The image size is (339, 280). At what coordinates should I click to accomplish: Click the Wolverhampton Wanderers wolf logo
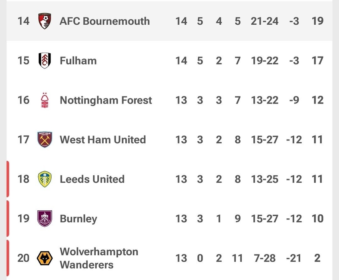45,258
